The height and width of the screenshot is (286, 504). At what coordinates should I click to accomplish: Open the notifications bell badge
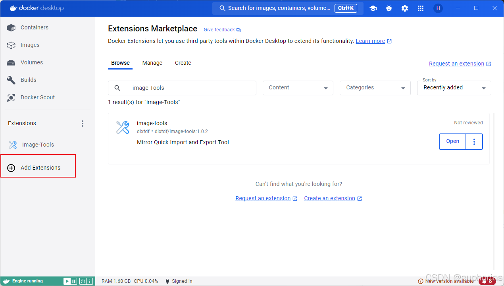487,281
